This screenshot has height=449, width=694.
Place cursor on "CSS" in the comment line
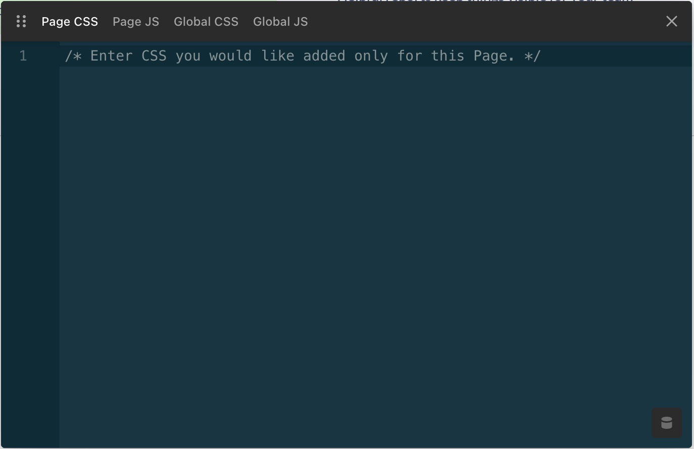(154, 56)
